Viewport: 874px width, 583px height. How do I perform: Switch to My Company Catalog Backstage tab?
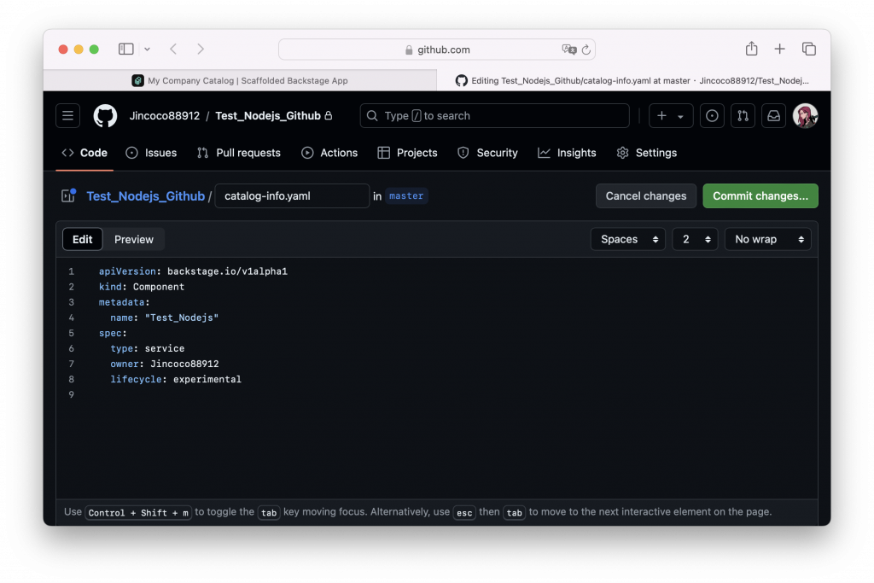pos(240,80)
